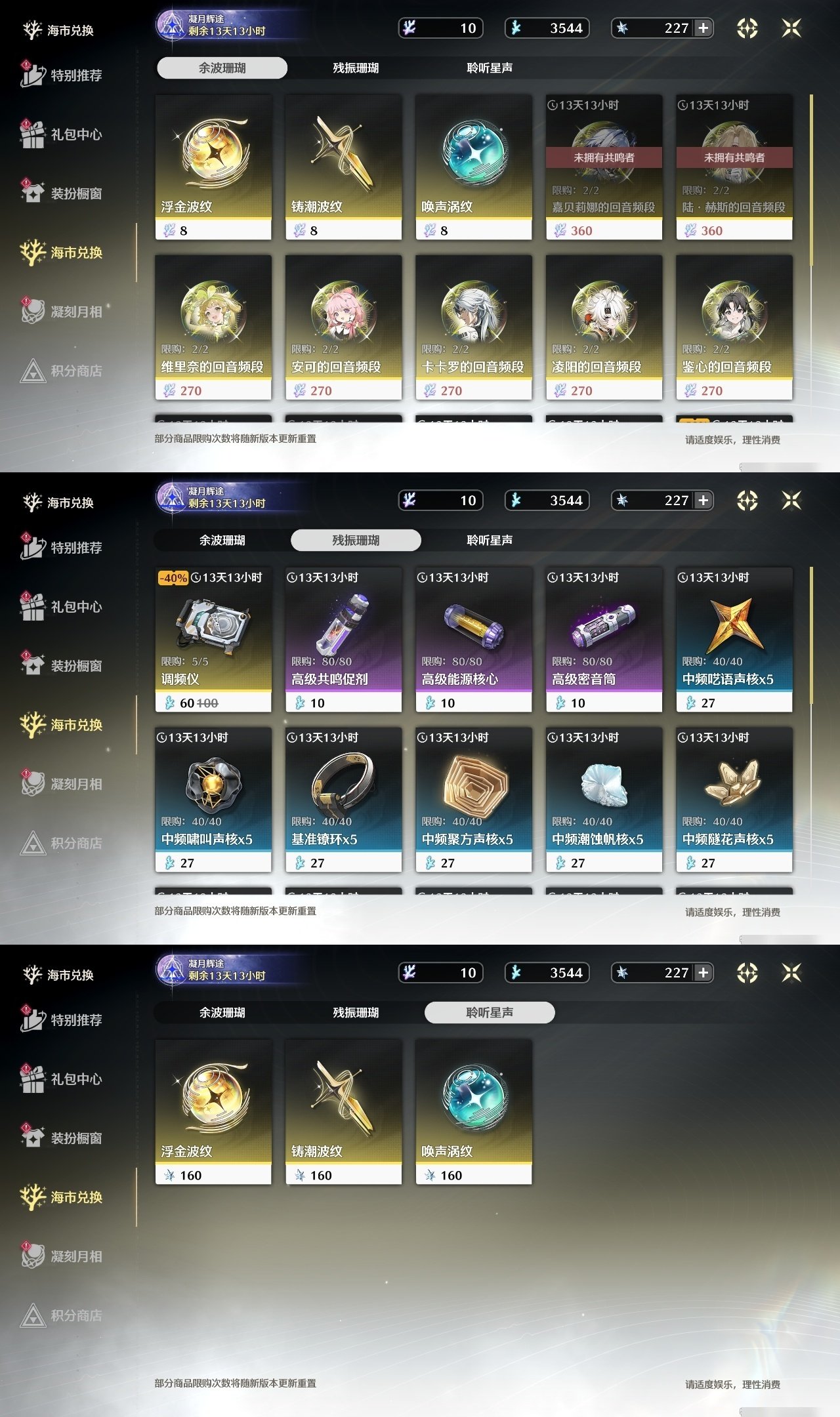Open 安可的回音频段 character item
The image size is (840, 1417).
pos(343,327)
